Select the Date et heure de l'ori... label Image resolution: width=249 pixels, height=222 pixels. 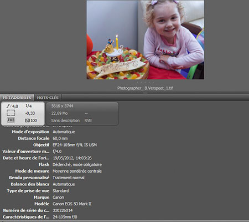26,158
